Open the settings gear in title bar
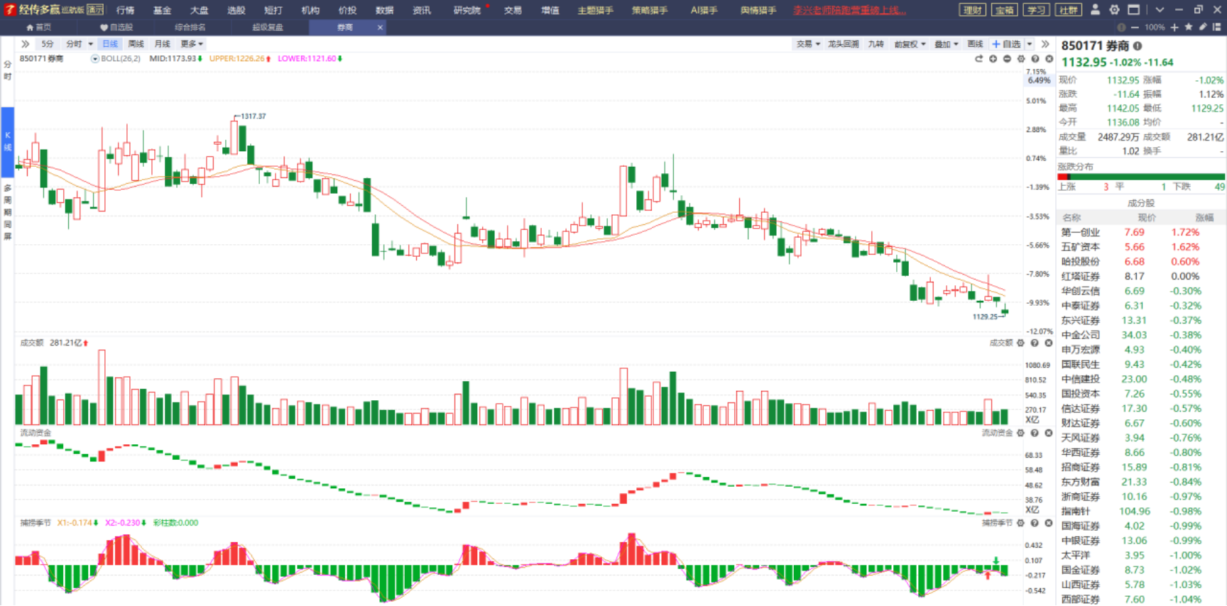This screenshot has width=1227, height=606. point(1114,10)
